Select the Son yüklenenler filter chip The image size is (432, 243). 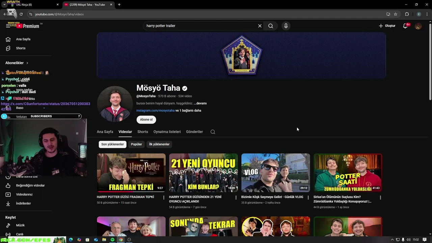click(x=112, y=144)
